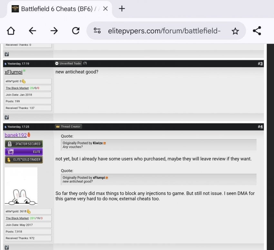This screenshot has width=274, height=250.
Task: Click the reply text starting "So far they only did"
Action: [155, 196]
